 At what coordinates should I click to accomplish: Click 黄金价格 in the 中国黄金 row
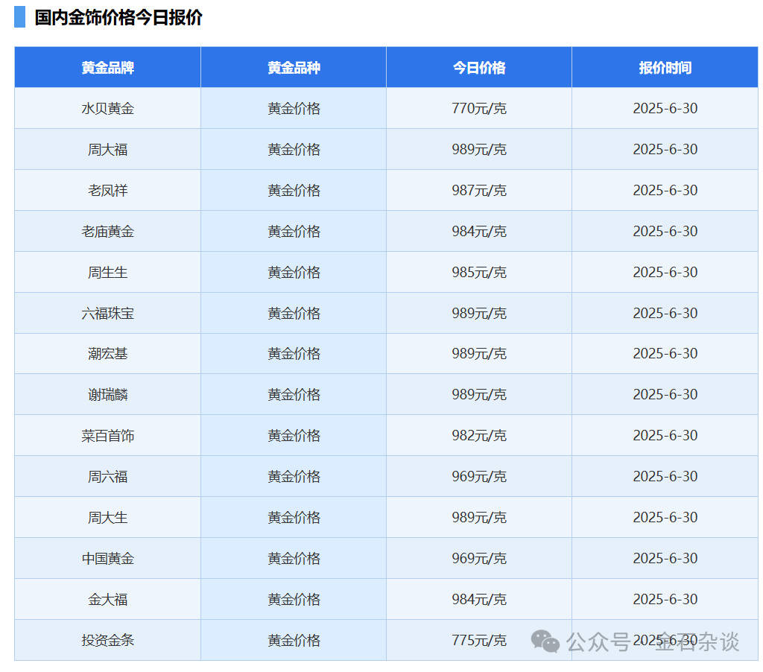[x=294, y=558]
